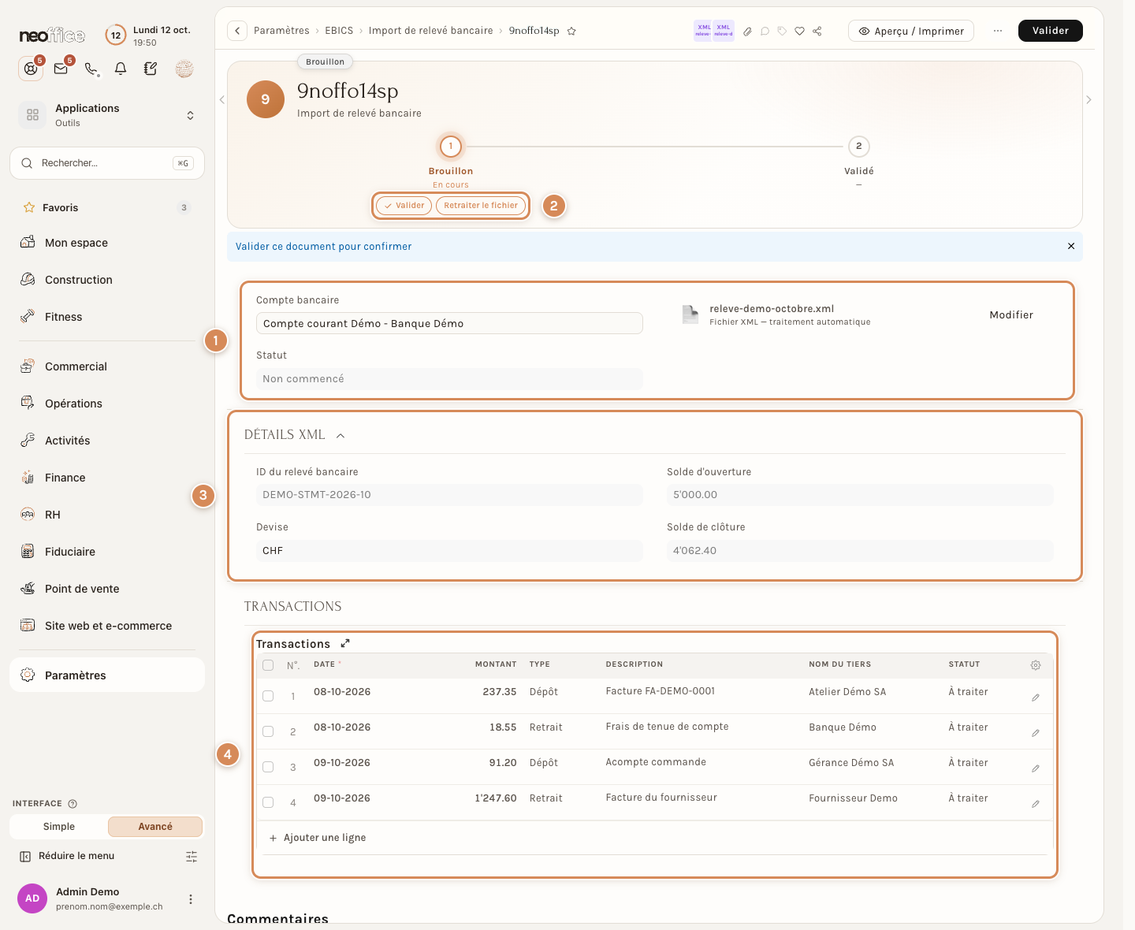This screenshot has width=1135, height=930.
Task: Select the checkbox for transaction row 1
Action: pos(268,696)
